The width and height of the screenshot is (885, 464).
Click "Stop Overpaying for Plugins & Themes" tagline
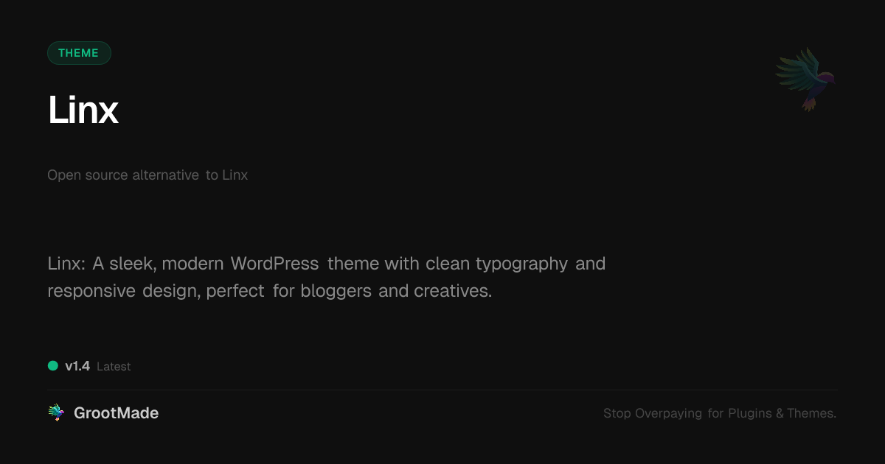[720, 413]
